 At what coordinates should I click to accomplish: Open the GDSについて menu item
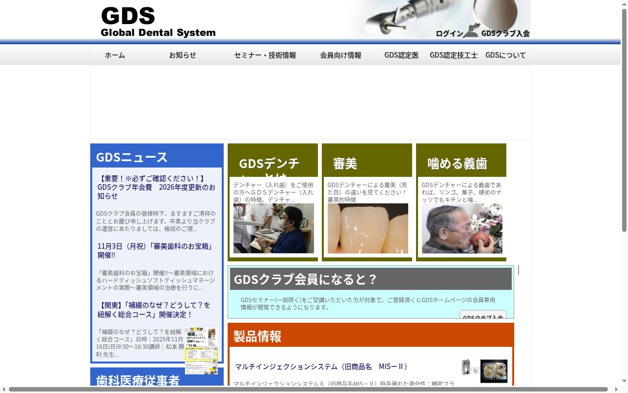tap(505, 55)
